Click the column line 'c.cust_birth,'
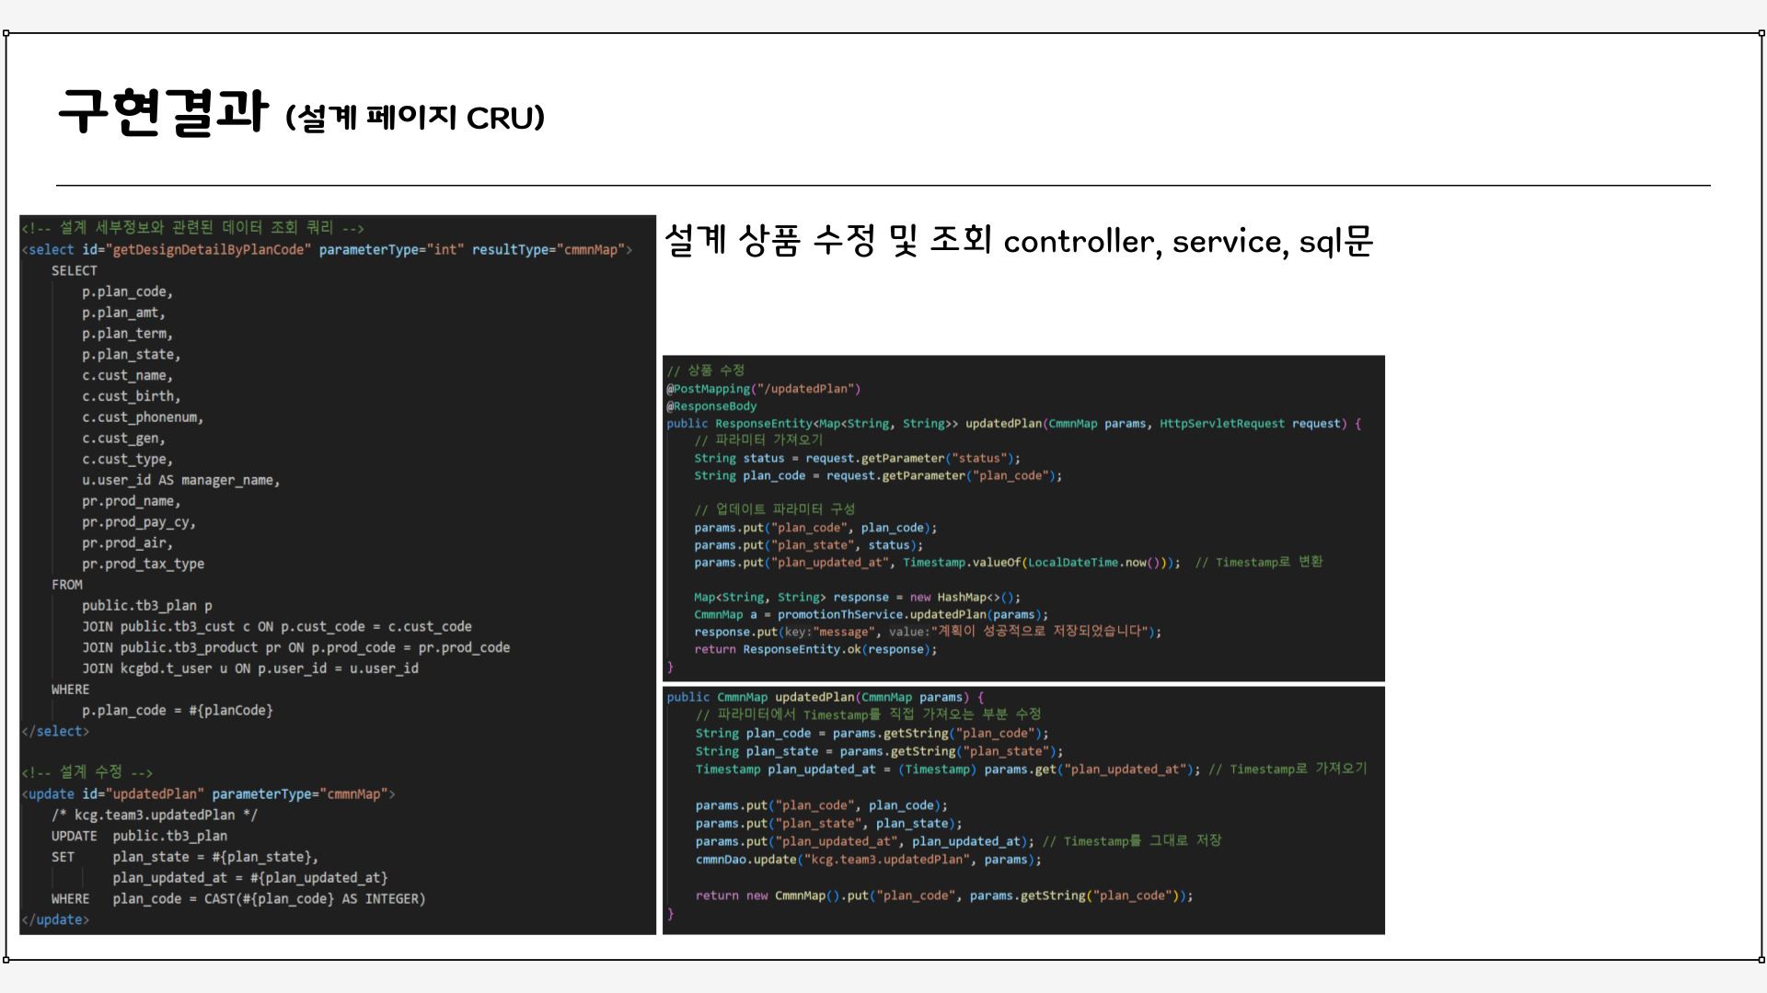The image size is (1767, 993). (131, 396)
